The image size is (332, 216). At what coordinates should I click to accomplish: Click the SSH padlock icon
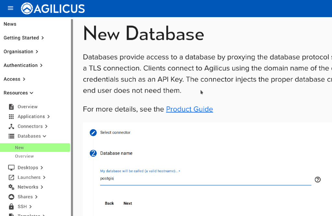(11, 206)
